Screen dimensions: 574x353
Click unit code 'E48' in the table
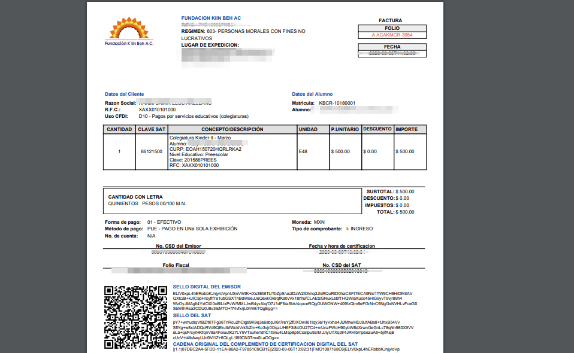pyautogui.click(x=303, y=151)
